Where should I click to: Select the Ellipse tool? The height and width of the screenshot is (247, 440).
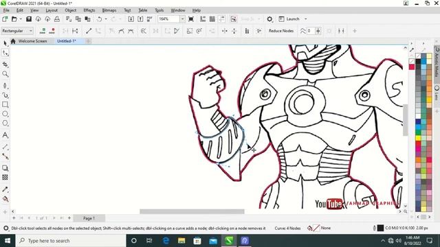coord(5,114)
